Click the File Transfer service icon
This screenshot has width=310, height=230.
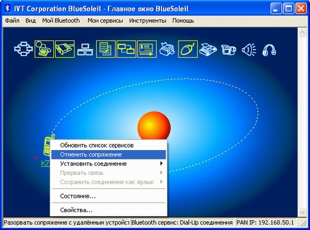click(105, 49)
